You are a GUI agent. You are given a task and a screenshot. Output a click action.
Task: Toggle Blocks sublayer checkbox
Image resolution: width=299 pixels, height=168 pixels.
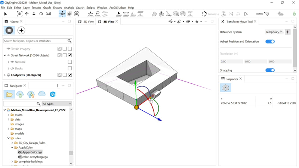click(70, 68)
